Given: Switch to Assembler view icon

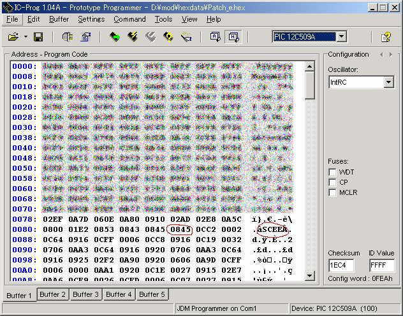Looking at the screenshot, I should [x=216, y=37].
